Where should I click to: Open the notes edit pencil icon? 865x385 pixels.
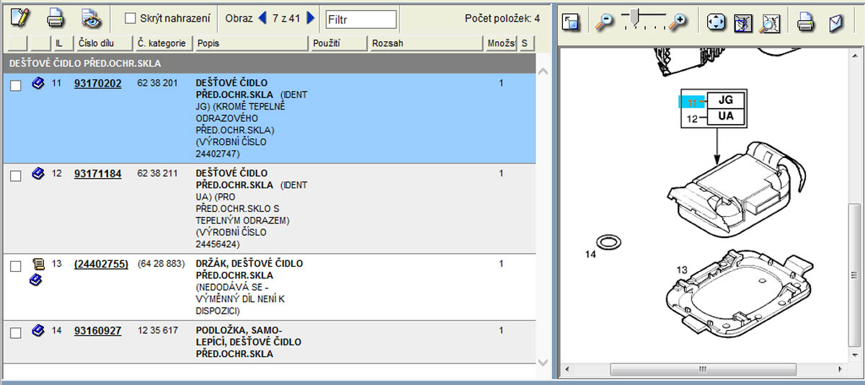[19, 17]
